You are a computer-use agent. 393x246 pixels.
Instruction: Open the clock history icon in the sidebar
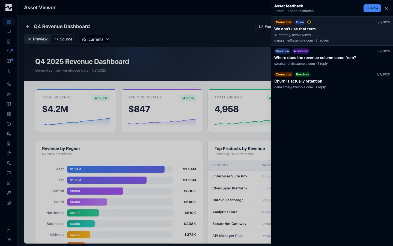click(9, 124)
